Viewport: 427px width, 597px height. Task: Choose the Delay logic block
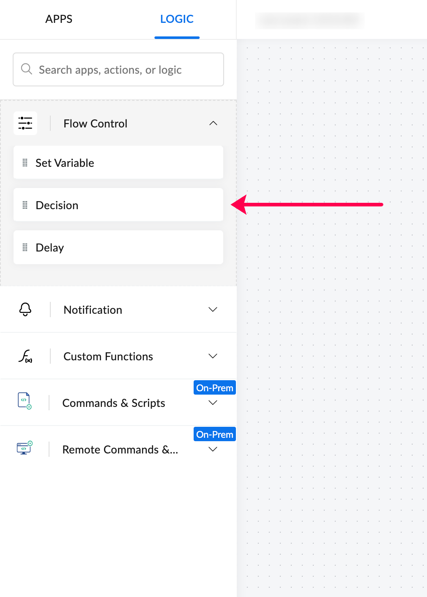pos(118,247)
